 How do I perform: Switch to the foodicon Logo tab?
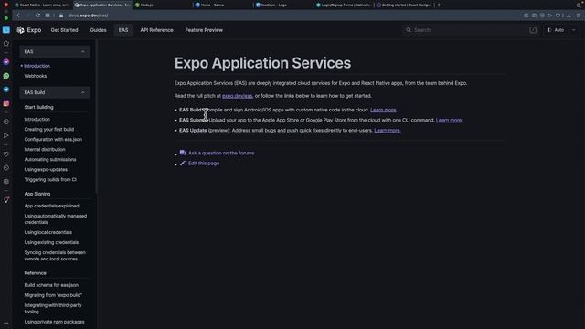point(282,5)
